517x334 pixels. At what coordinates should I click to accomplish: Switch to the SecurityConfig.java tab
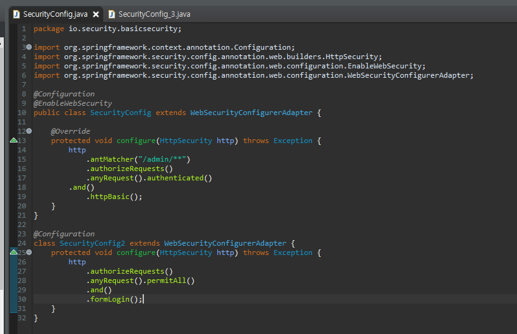(x=55, y=14)
